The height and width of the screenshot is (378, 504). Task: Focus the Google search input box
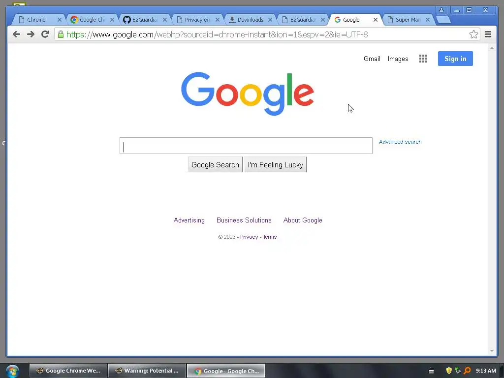246,146
